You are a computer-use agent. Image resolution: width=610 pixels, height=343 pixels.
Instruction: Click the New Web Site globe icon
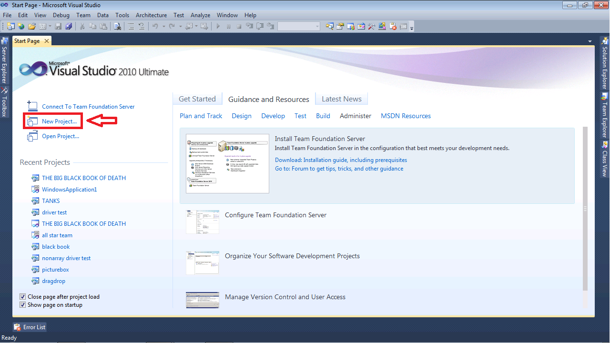click(21, 26)
